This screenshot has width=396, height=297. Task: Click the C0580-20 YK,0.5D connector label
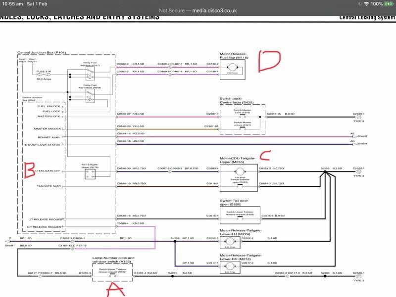point(130,126)
